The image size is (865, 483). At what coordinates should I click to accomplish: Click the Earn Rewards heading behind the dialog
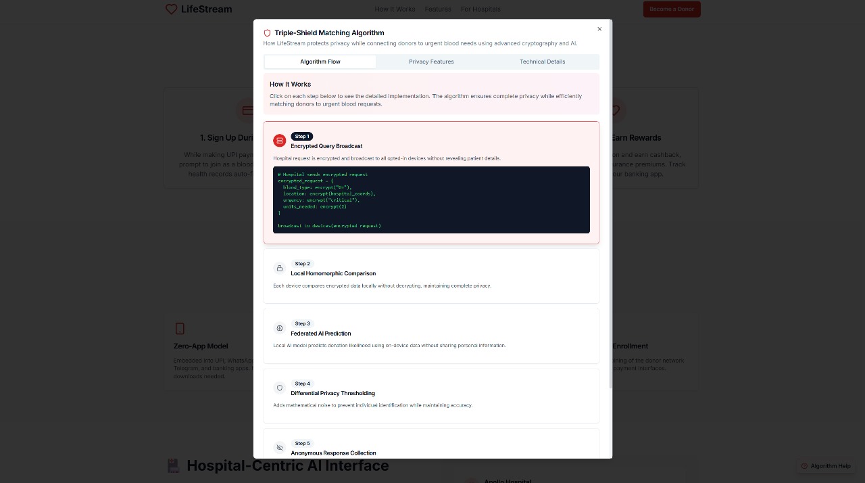[x=636, y=138]
